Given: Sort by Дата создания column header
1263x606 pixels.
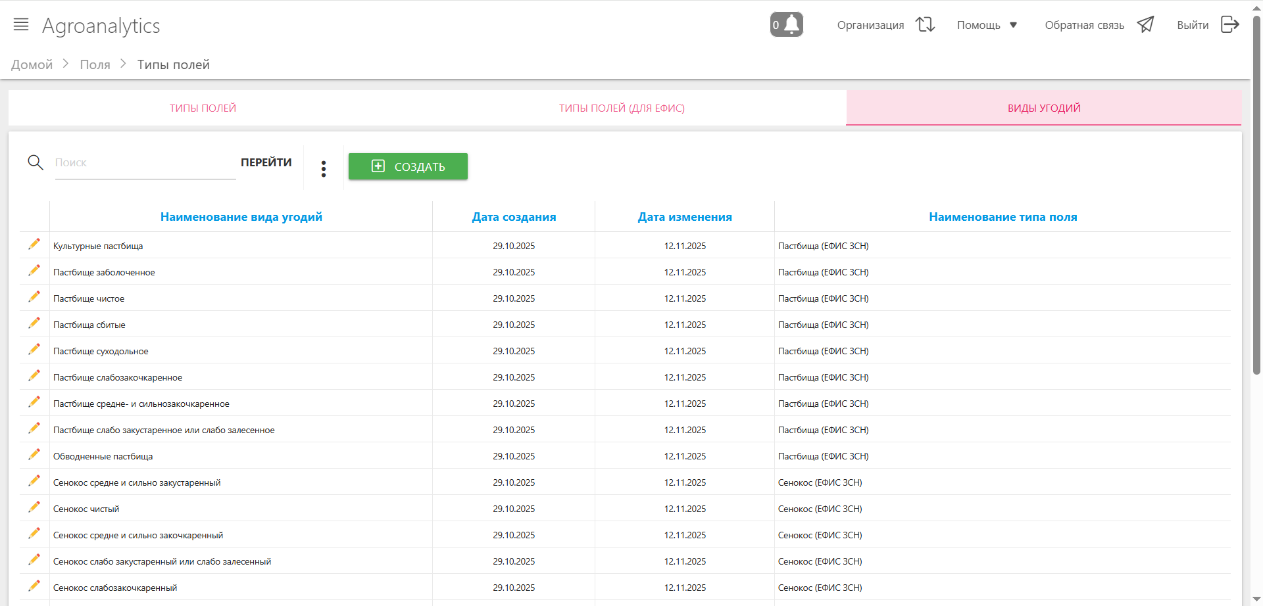Looking at the screenshot, I should 514,217.
